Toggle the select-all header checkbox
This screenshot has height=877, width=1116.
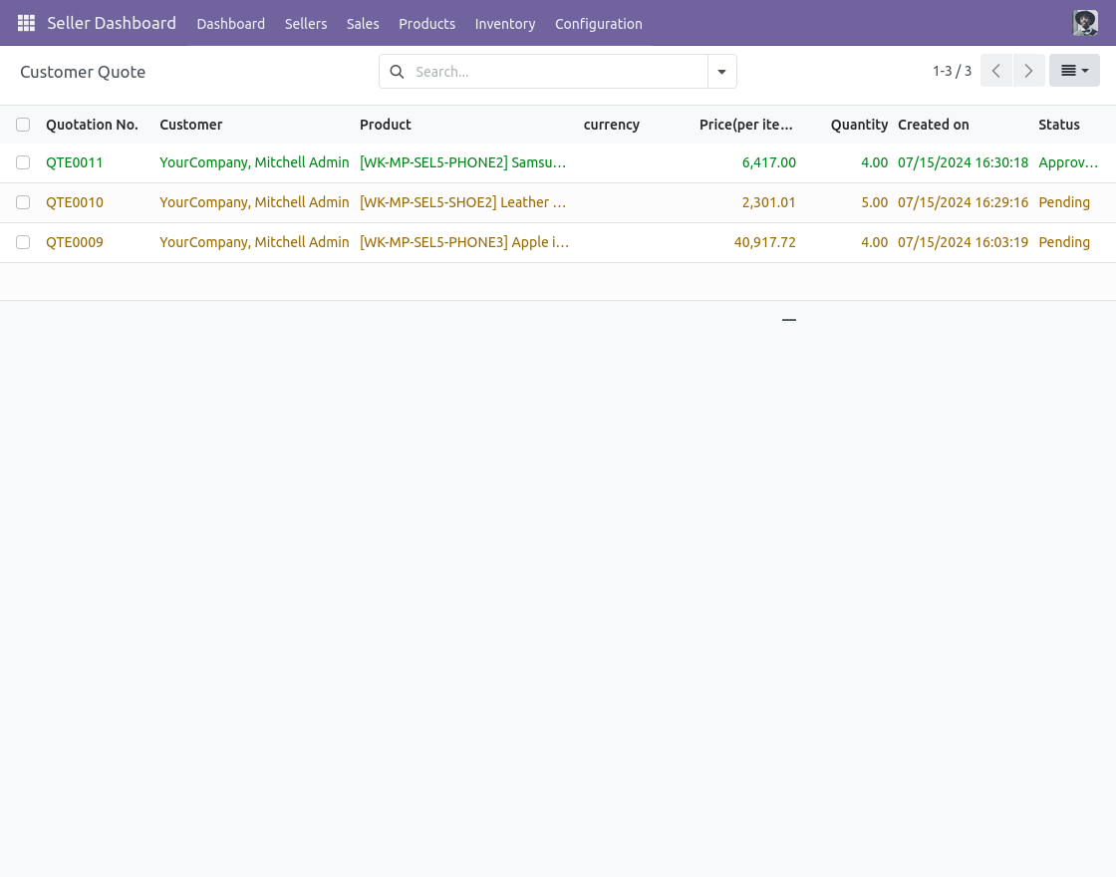(x=23, y=125)
